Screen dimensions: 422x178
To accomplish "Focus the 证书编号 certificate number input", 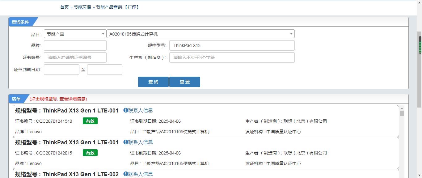I will [75, 57].
